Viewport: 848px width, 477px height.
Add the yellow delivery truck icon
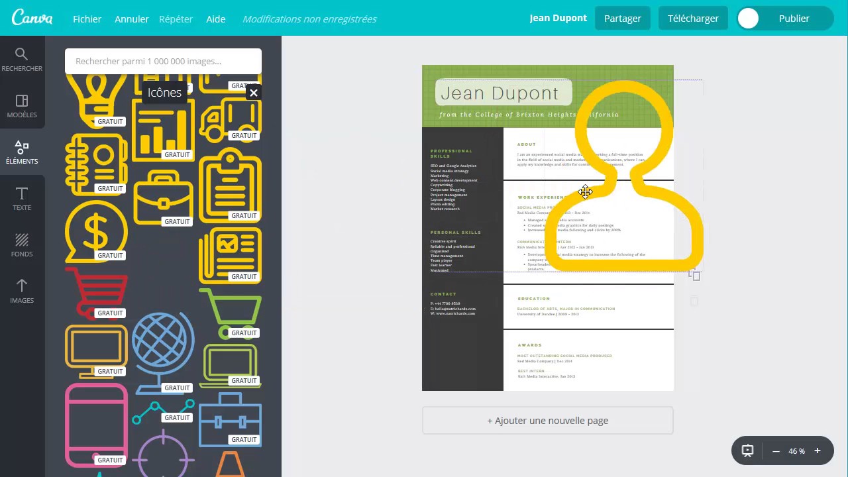tap(231, 119)
